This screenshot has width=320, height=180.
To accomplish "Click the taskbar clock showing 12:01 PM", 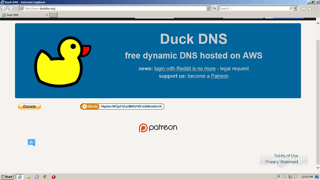I will [307, 177].
